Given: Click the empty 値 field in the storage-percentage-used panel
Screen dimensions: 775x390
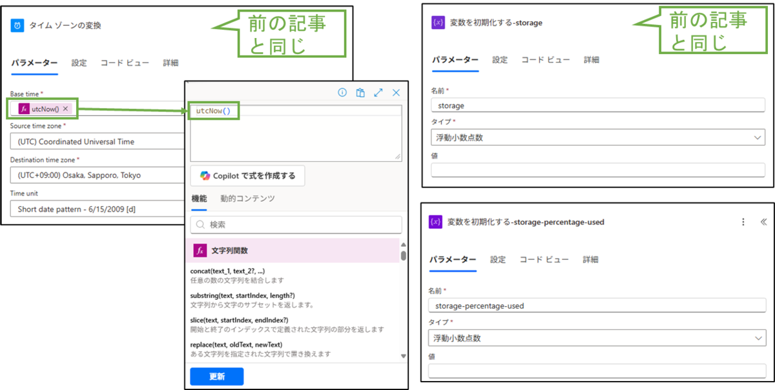Looking at the screenshot, I should tap(596, 371).
